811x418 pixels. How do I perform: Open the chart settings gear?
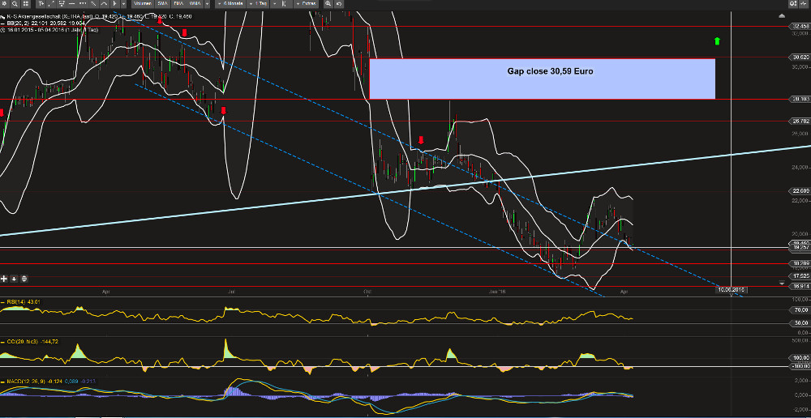[x=5, y=3]
